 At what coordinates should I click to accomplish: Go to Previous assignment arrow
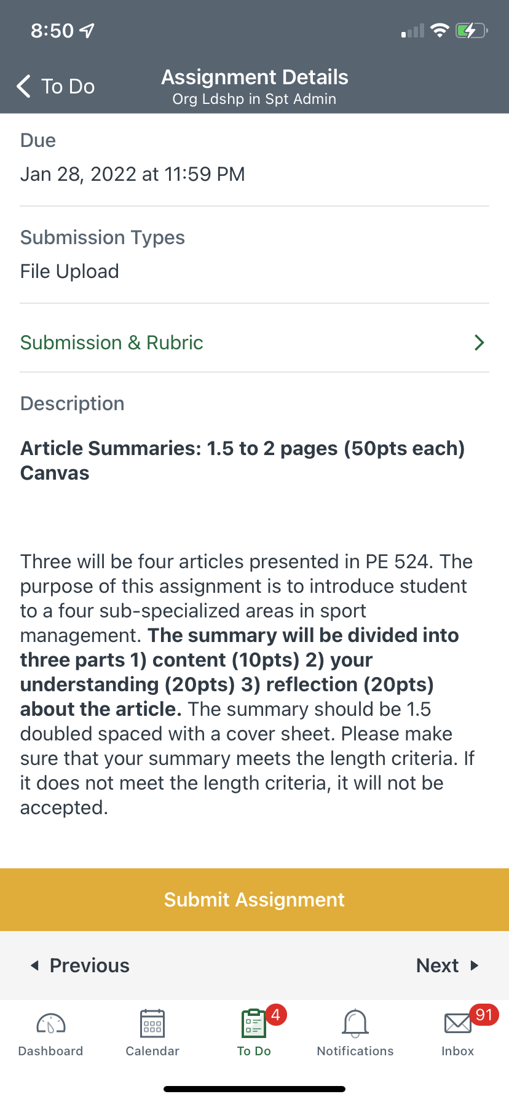[35, 965]
